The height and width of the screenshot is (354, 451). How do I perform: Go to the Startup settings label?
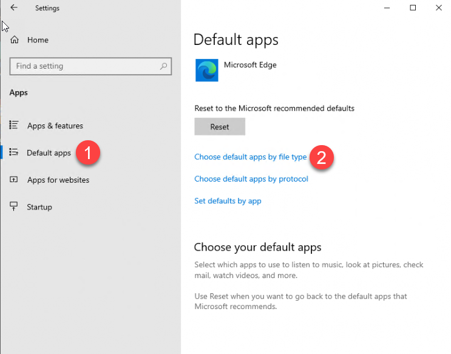pos(39,207)
